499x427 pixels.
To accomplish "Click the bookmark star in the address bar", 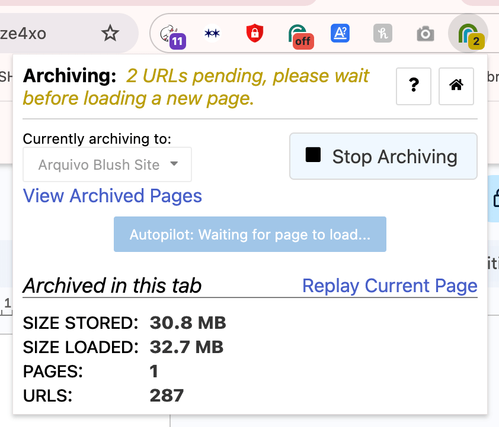I will click(x=110, y=34).
